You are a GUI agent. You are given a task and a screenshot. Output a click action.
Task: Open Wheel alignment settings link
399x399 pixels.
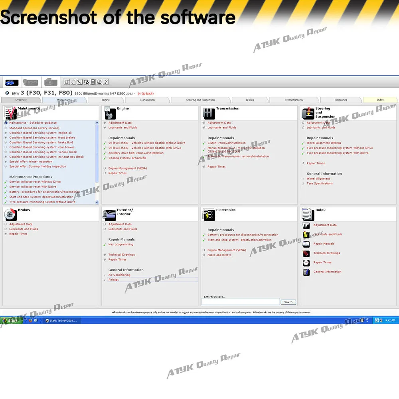[x=324, y=143]
